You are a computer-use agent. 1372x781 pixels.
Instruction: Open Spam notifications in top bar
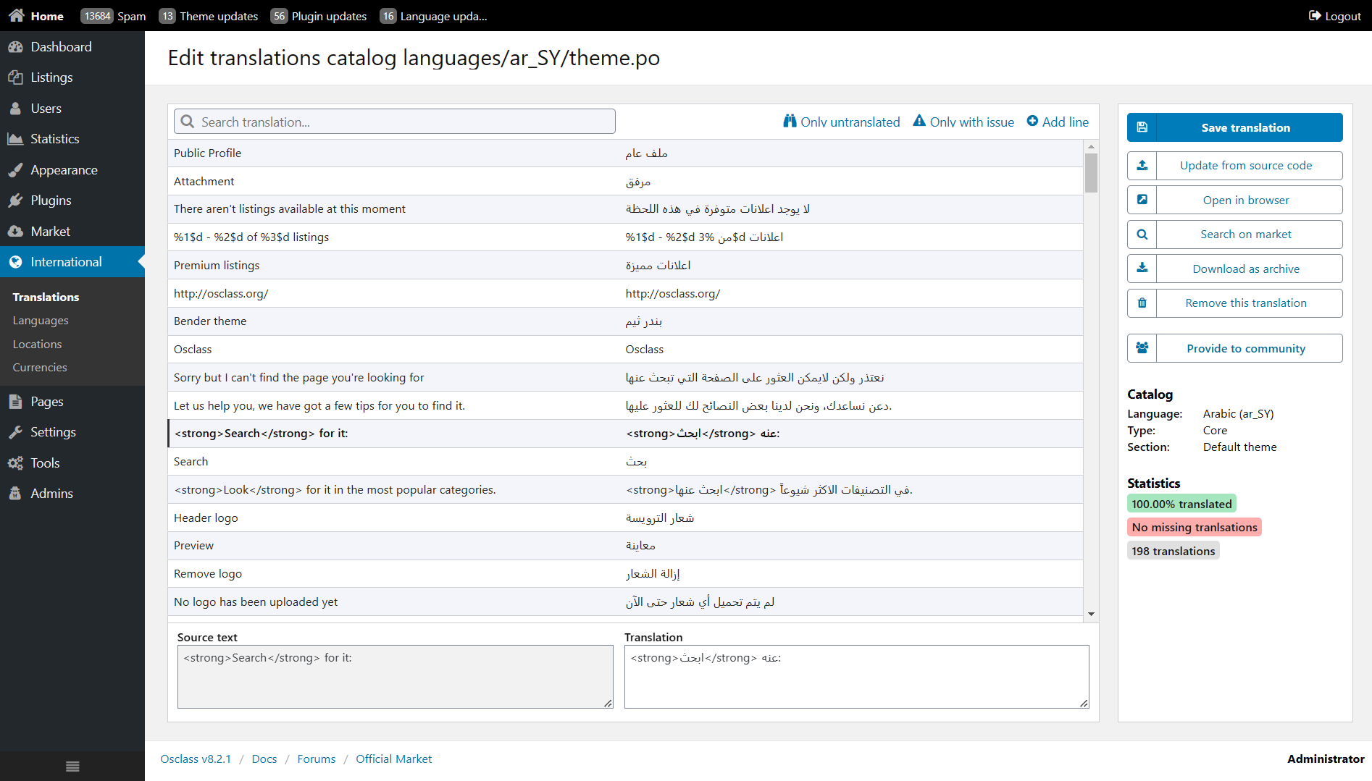(113, 16)
